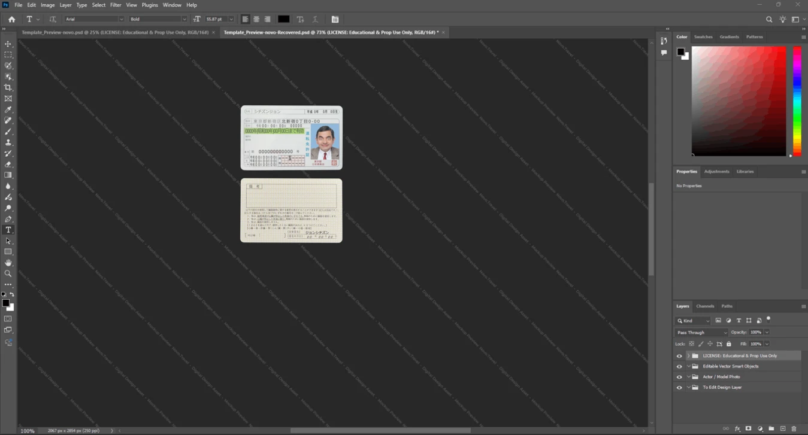
Task: Click the black text color swatch
Action: click(x=284, y=19)
